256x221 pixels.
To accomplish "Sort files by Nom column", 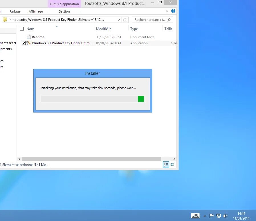I will (x=31, y=29).
